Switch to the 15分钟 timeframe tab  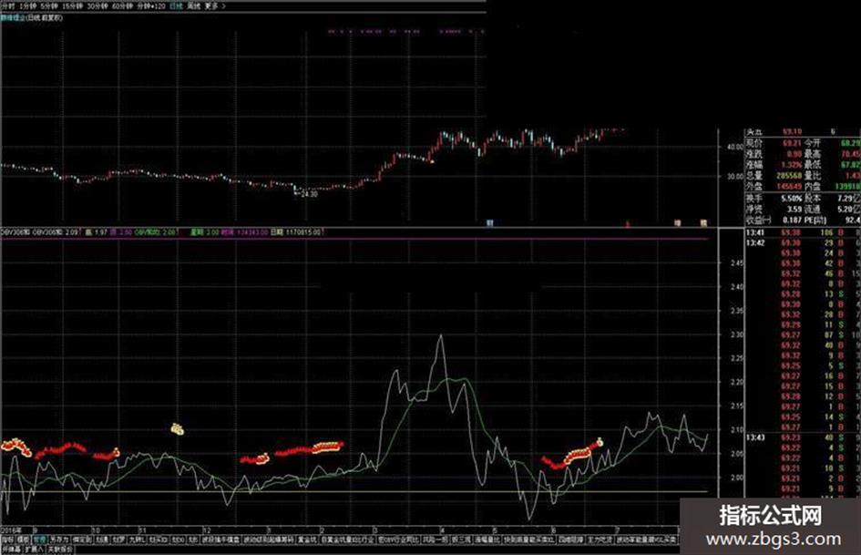pos(73,6)
